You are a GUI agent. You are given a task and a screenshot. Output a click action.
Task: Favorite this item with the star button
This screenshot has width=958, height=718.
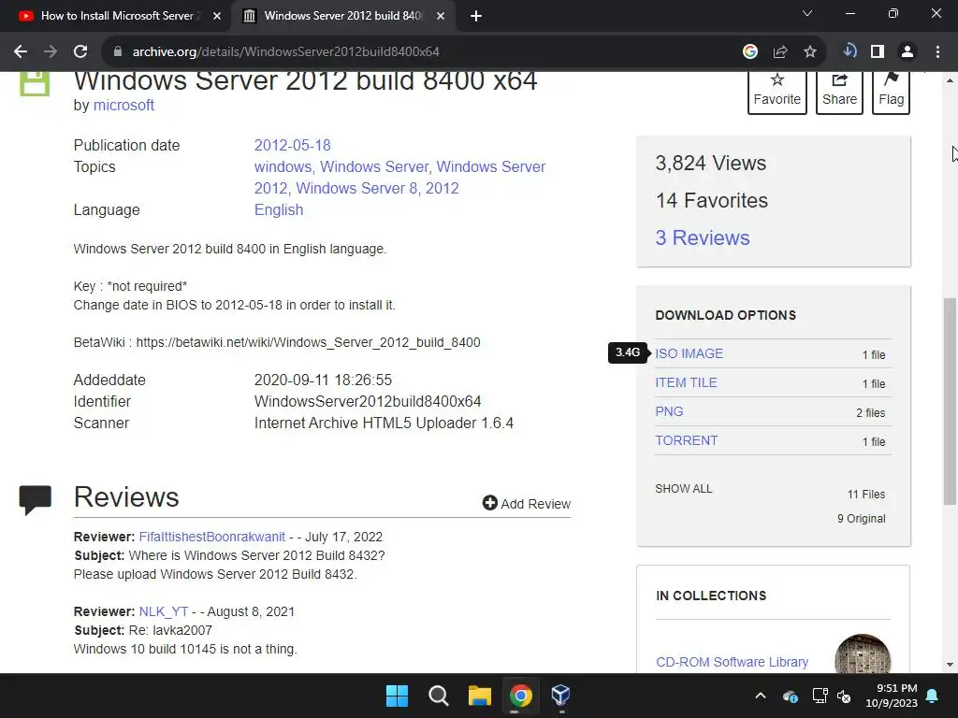[777, 91]
